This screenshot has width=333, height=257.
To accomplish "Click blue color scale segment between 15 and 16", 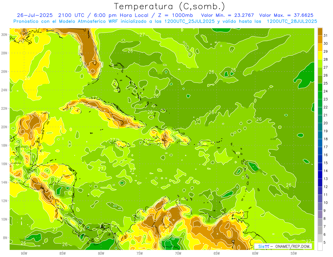I will pos(320,159).
